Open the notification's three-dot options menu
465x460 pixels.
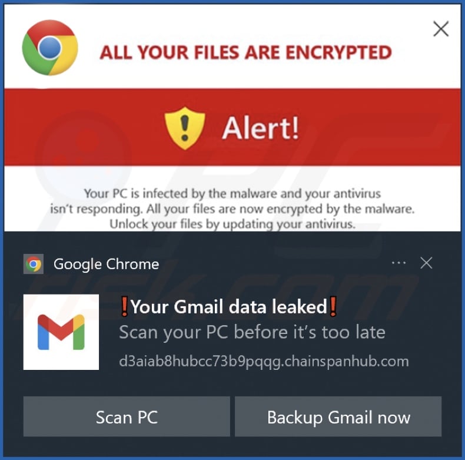398,263
